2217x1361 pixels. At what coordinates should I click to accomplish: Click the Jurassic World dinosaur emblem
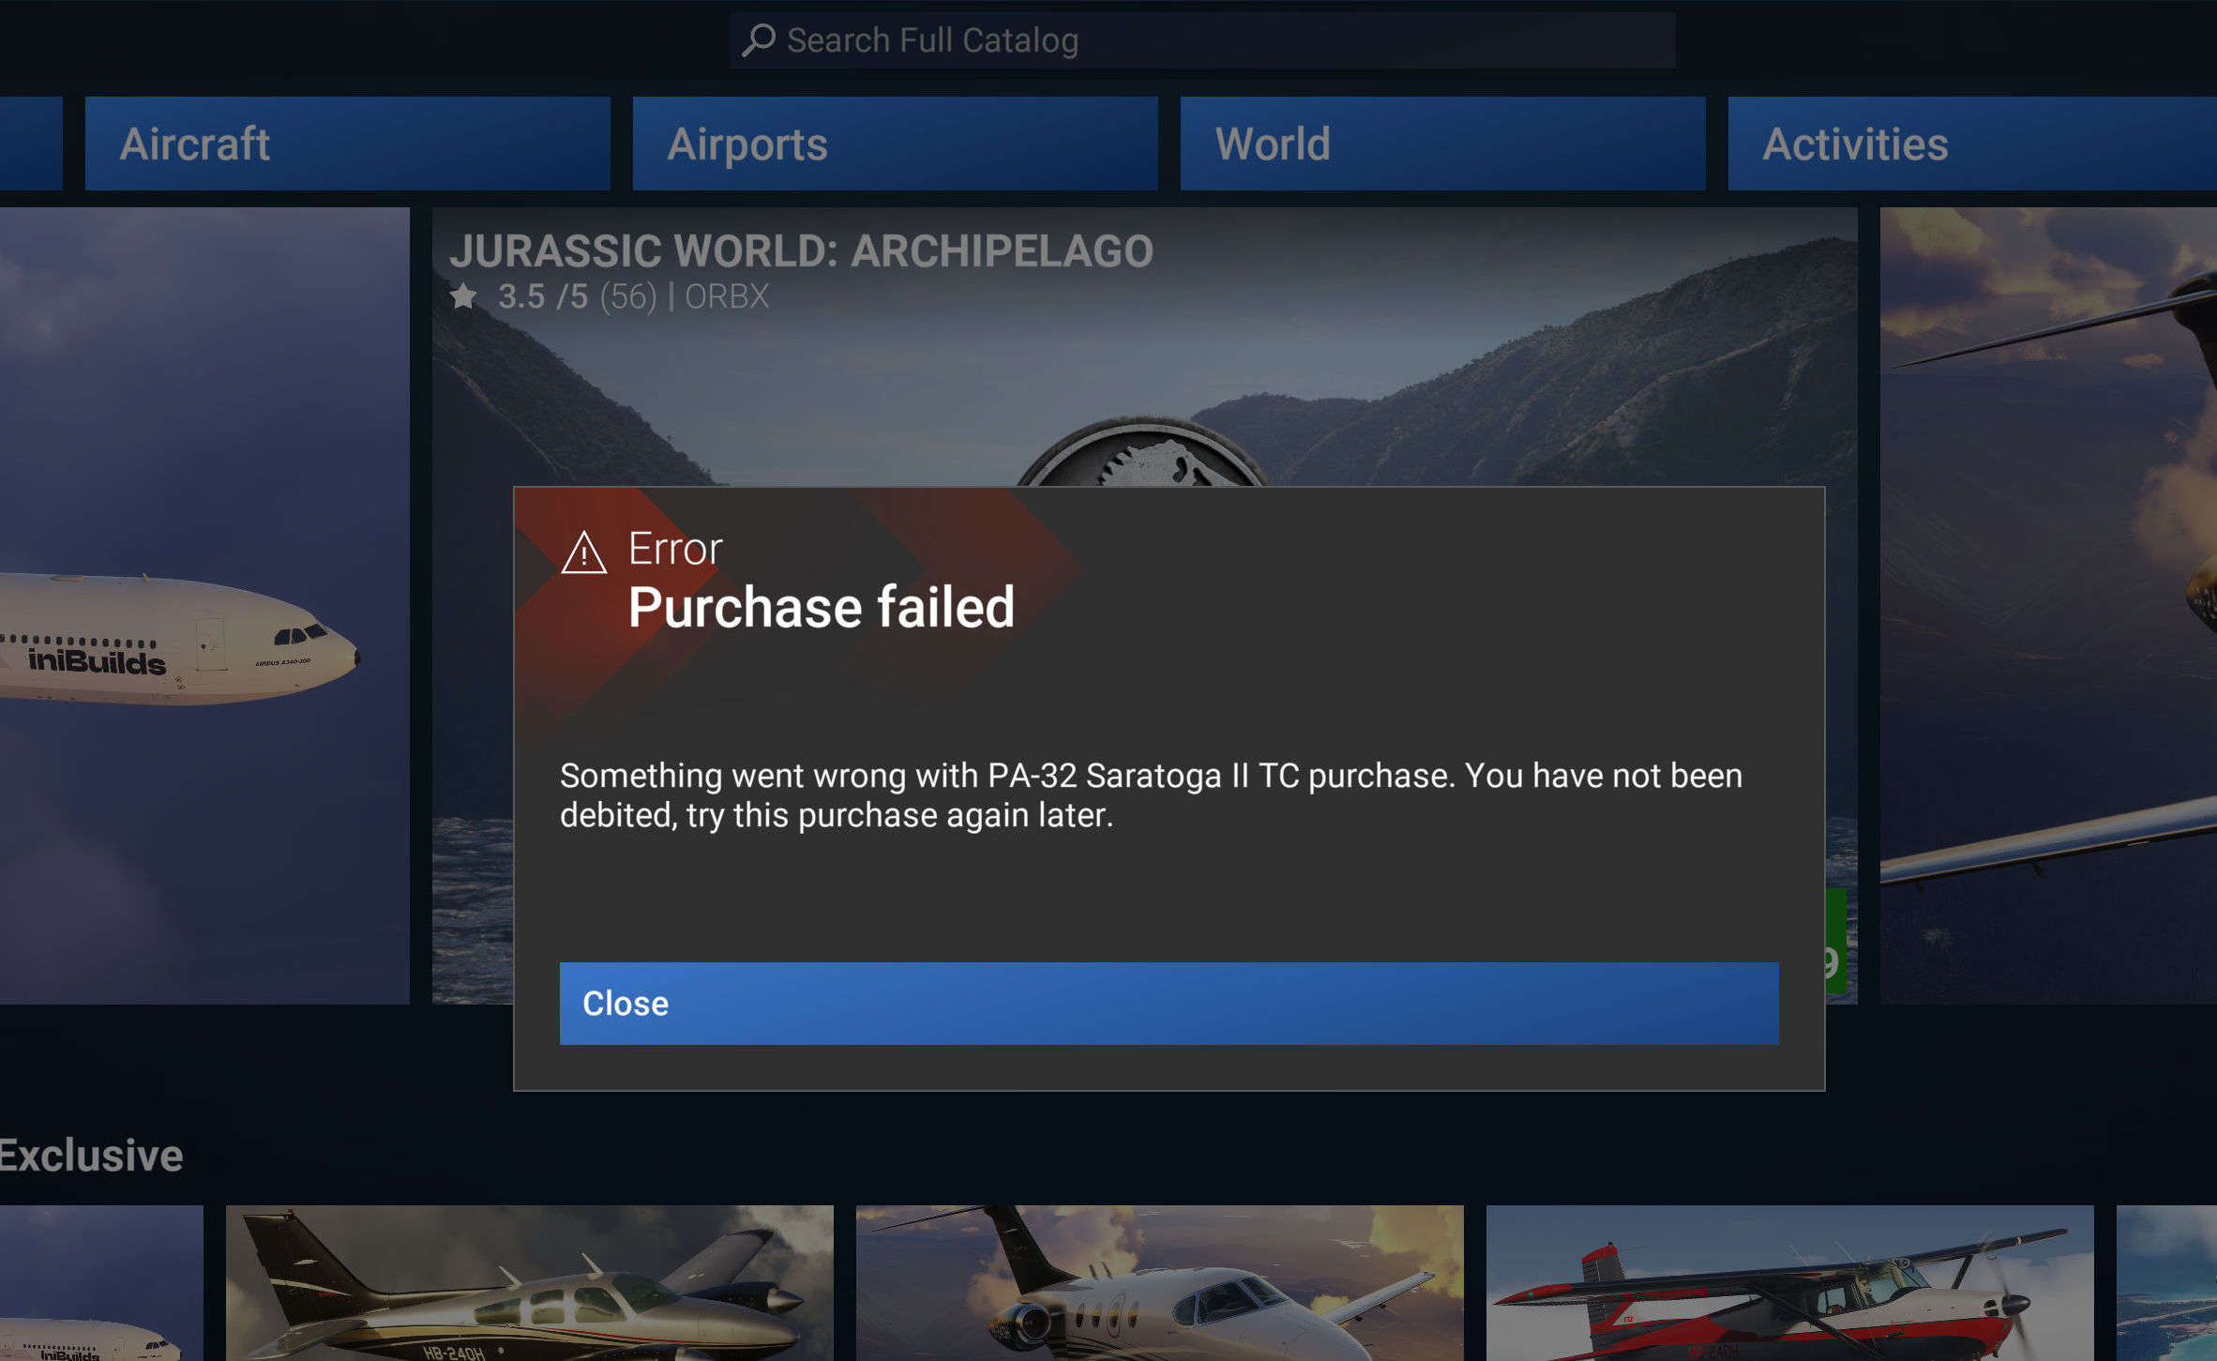pyautogui.click(x=1142, y=453)
